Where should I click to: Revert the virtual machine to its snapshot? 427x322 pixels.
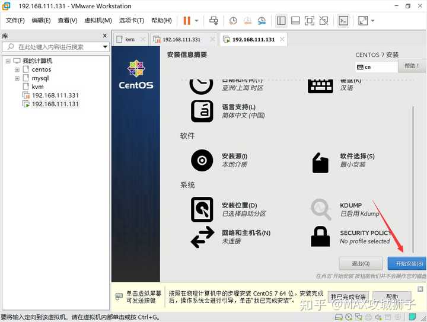click(247, 21)
